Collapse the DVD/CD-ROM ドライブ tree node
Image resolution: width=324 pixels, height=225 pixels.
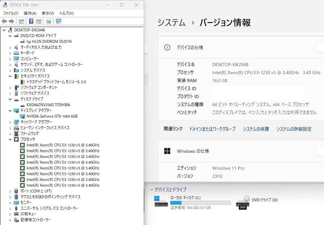pyautogui.click(x=10, y=35)
